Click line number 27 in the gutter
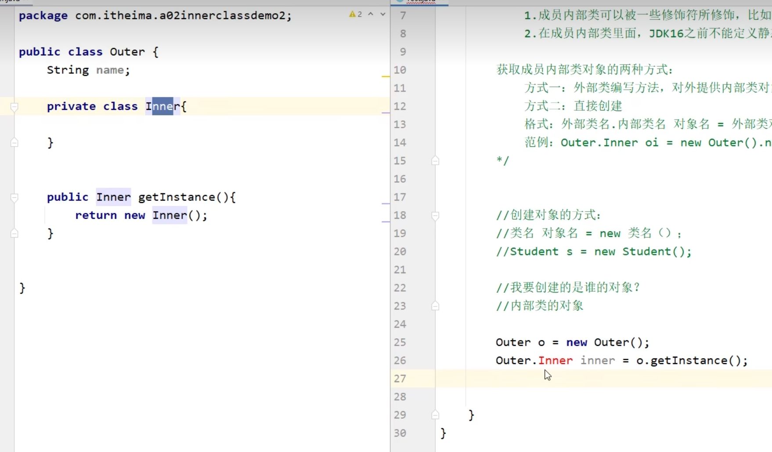Image resolution: width=772 pixels, height=452 pixels. coord(400,379)
